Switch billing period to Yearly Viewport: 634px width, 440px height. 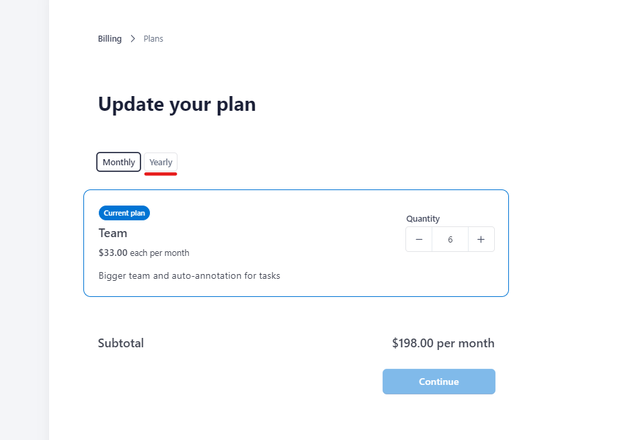click(161, 163)
